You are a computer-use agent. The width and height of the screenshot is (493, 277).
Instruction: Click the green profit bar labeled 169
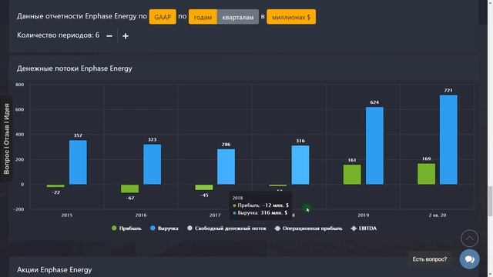click(426, 174)
